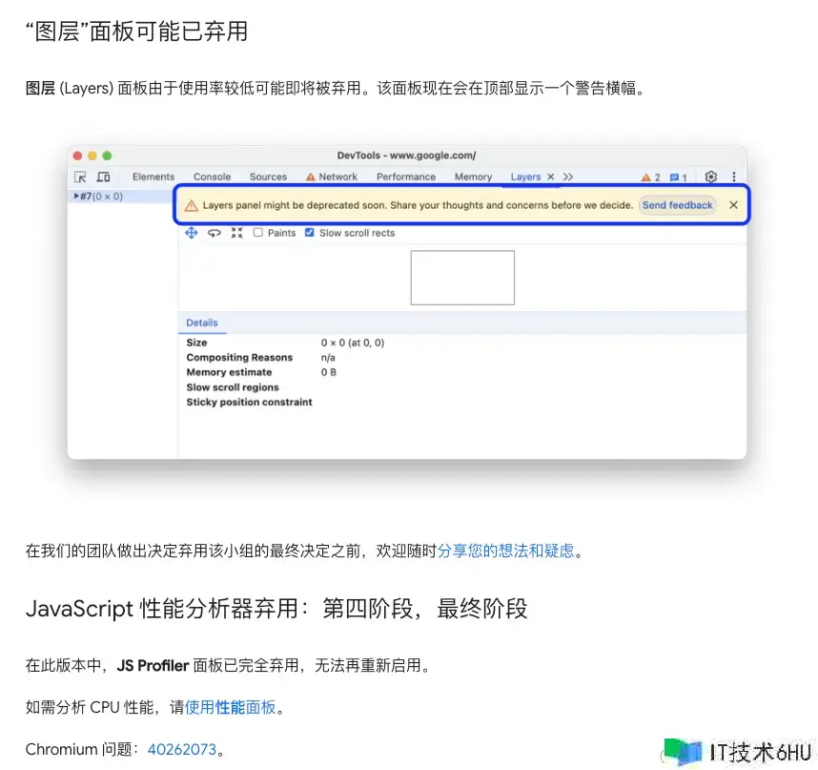
Task: Click the red close window button
Action: (78, 156)
